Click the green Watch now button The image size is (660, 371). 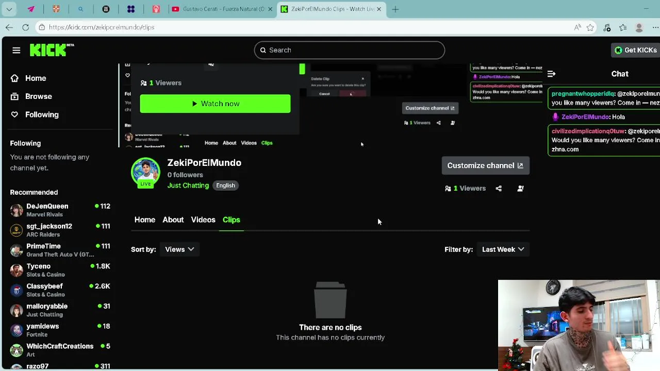pyautogui.click(x=215, y=104)
